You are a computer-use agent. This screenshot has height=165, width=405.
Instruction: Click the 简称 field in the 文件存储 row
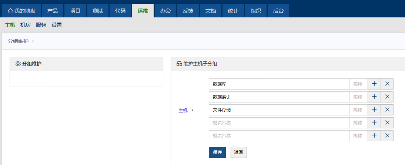point(358,110)
